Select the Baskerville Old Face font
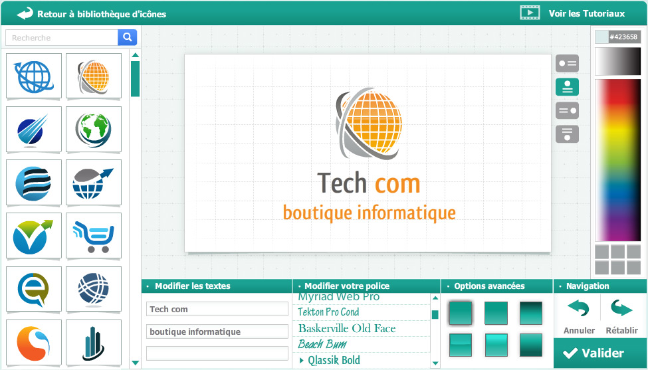 [347, 329]
